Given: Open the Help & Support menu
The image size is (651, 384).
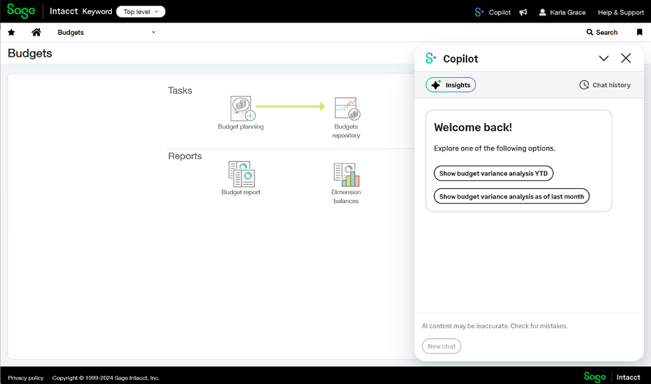Looking at the screenshot, I should [620, 12].
